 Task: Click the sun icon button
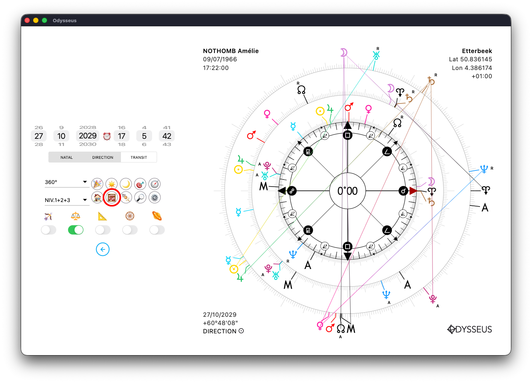coord(112,184)
